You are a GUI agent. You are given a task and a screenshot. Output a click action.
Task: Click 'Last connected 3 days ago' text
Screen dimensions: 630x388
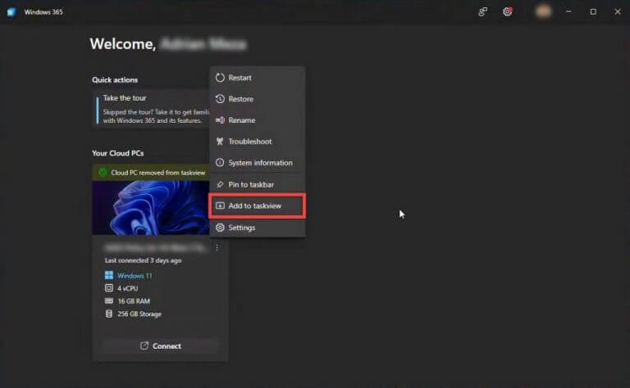[143, 260]
